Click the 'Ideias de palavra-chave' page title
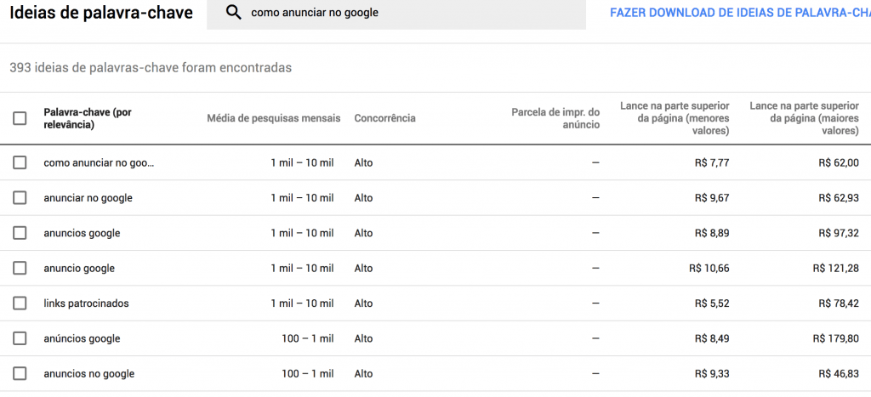The height and width of the screenshot is (397, 871). pos(101,13)
